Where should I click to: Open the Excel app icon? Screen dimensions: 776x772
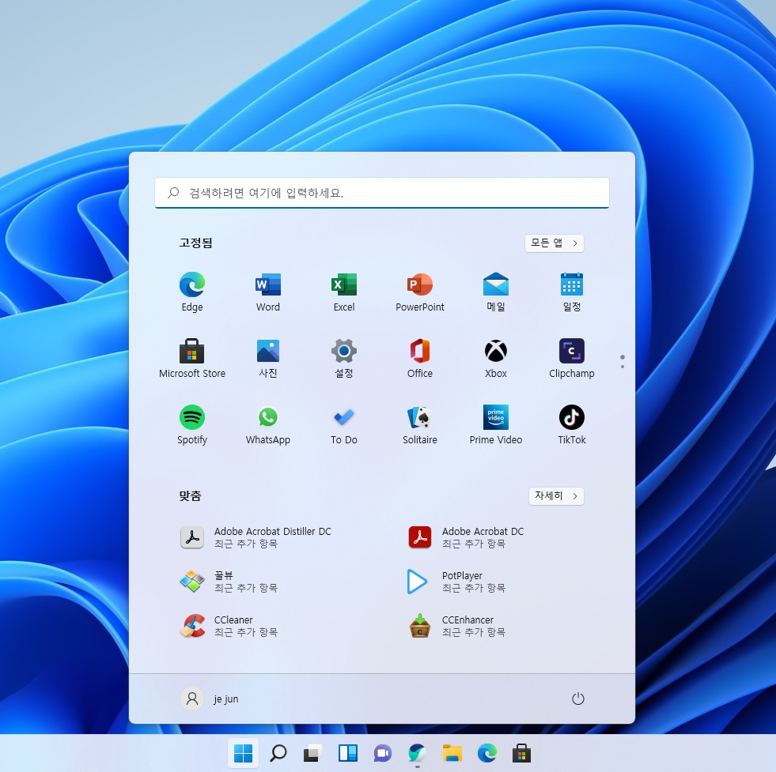click(x=344, y=292)
